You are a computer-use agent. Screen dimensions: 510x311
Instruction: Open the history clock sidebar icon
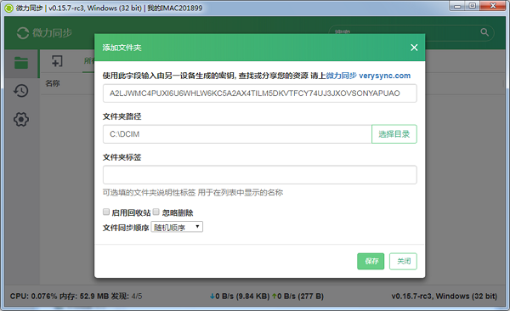21,91
